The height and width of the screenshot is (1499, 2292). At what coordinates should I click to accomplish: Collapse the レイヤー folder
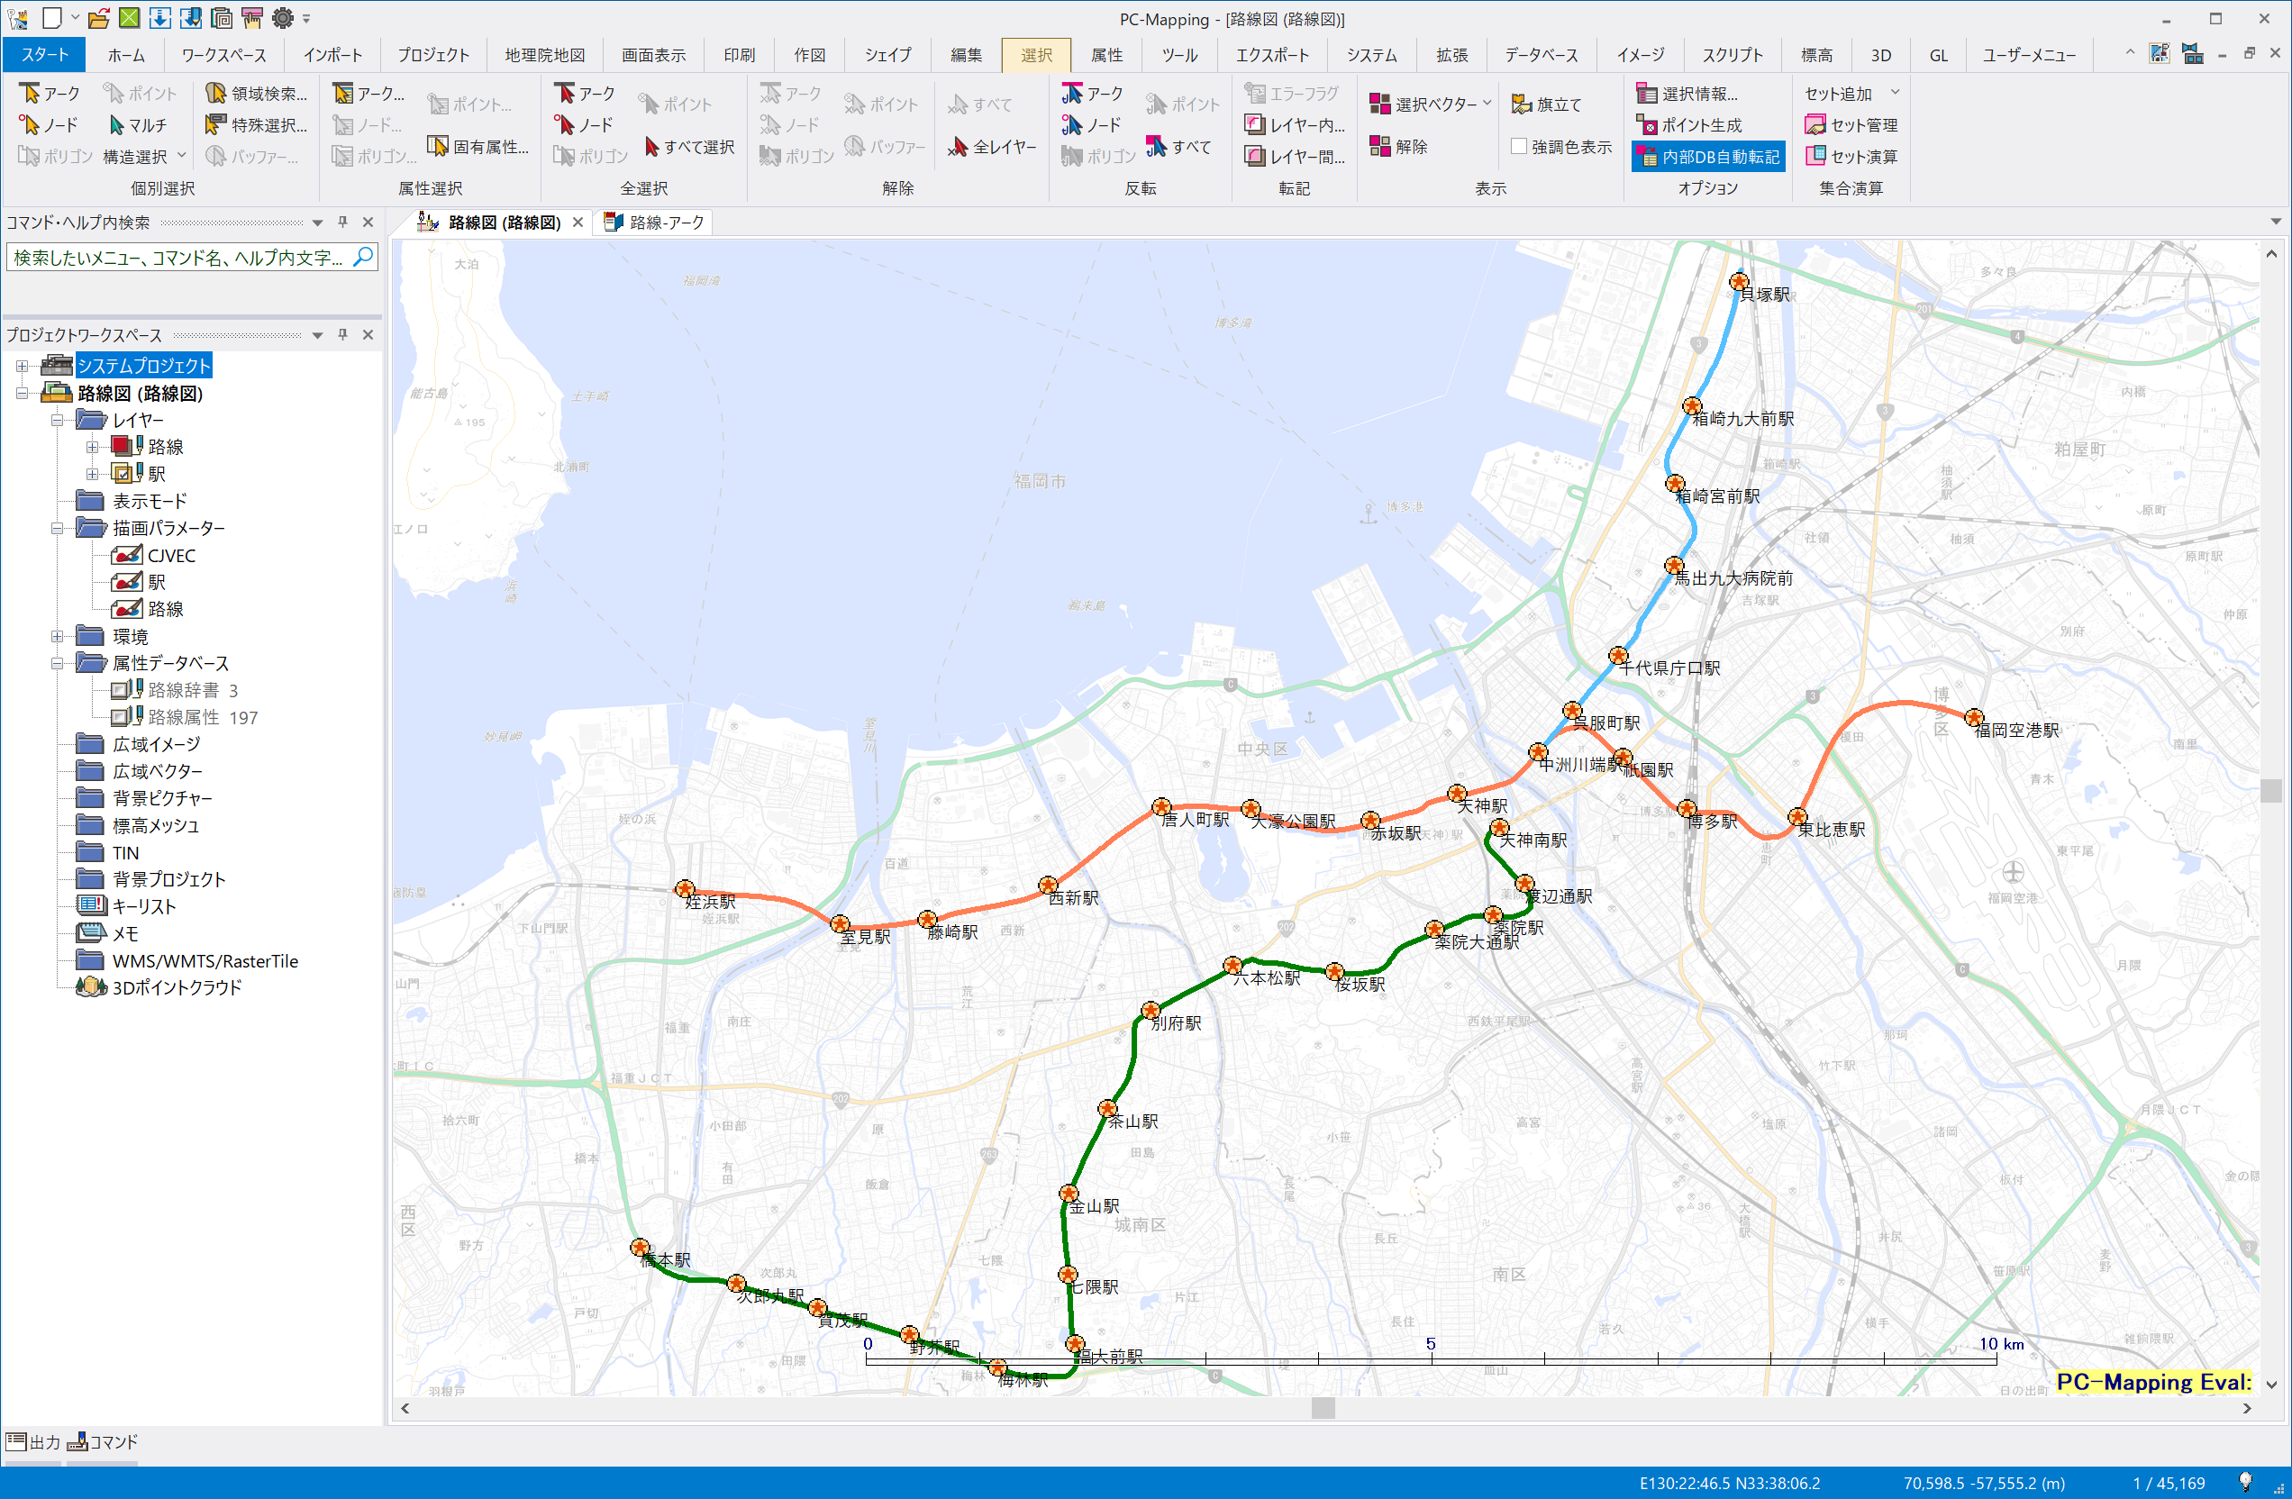click(57, 420)
